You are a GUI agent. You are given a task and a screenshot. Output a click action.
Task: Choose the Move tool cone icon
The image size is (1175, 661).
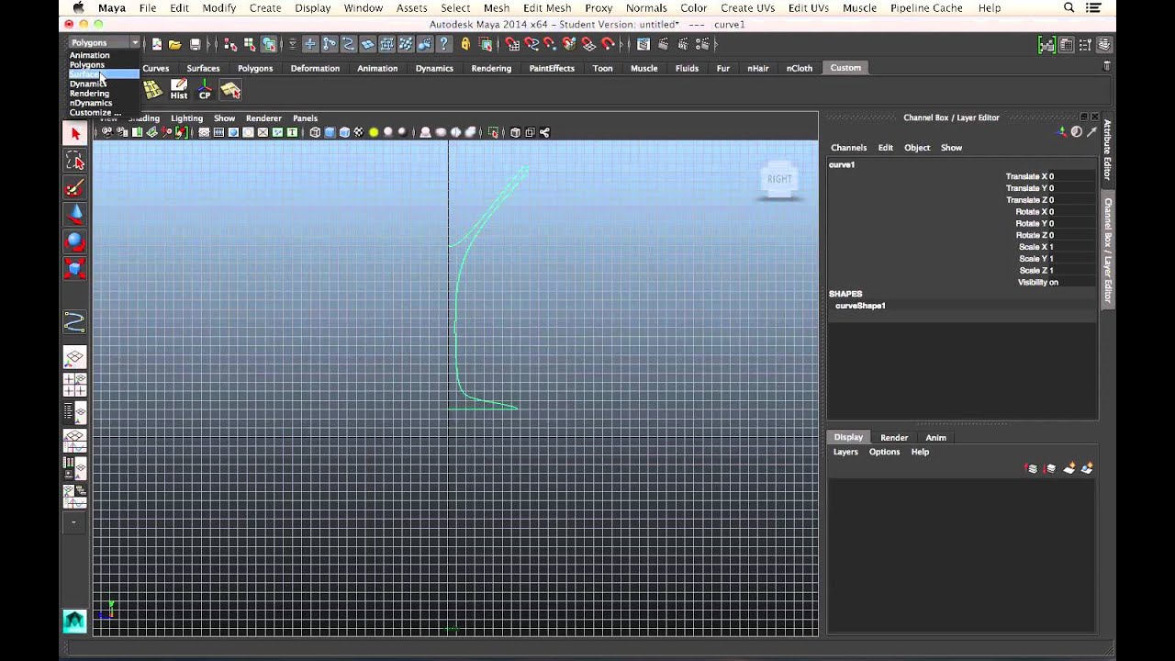(x=75, y=215)
